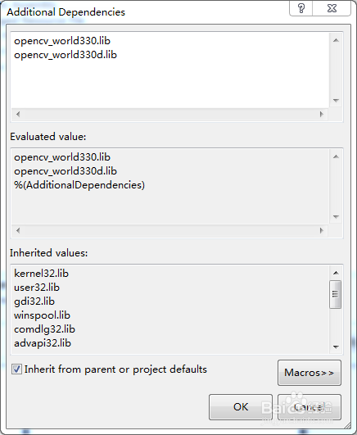
Task: Confirm with the OK button
Action: pos(241,407)
